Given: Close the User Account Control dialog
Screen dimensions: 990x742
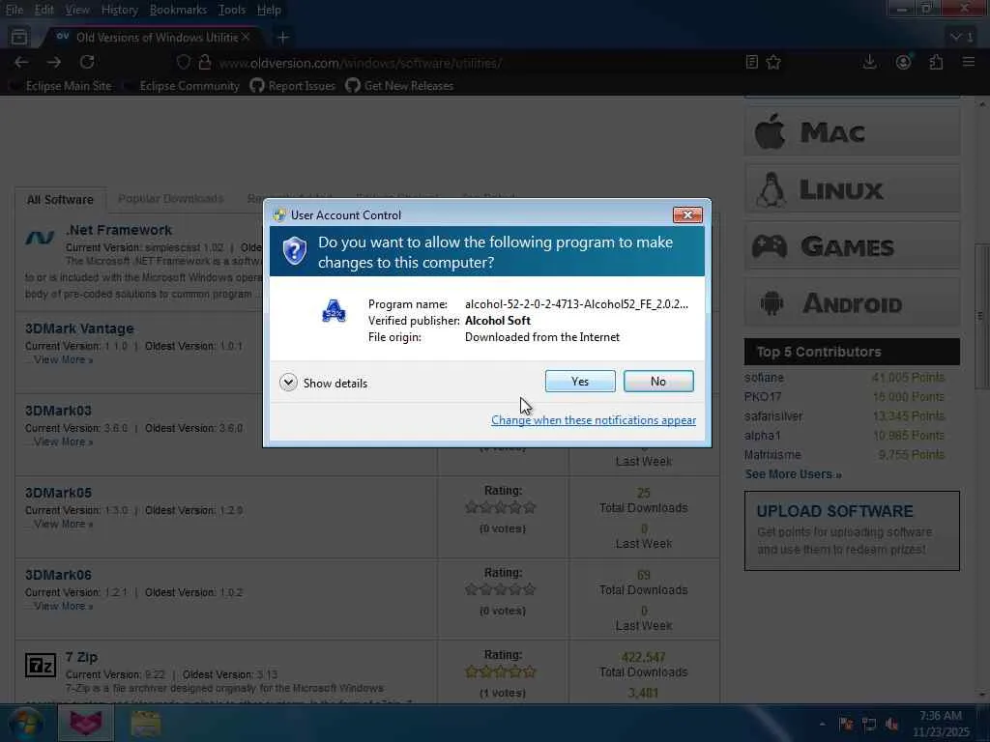Looking at the screenshot, I should 687,215.
